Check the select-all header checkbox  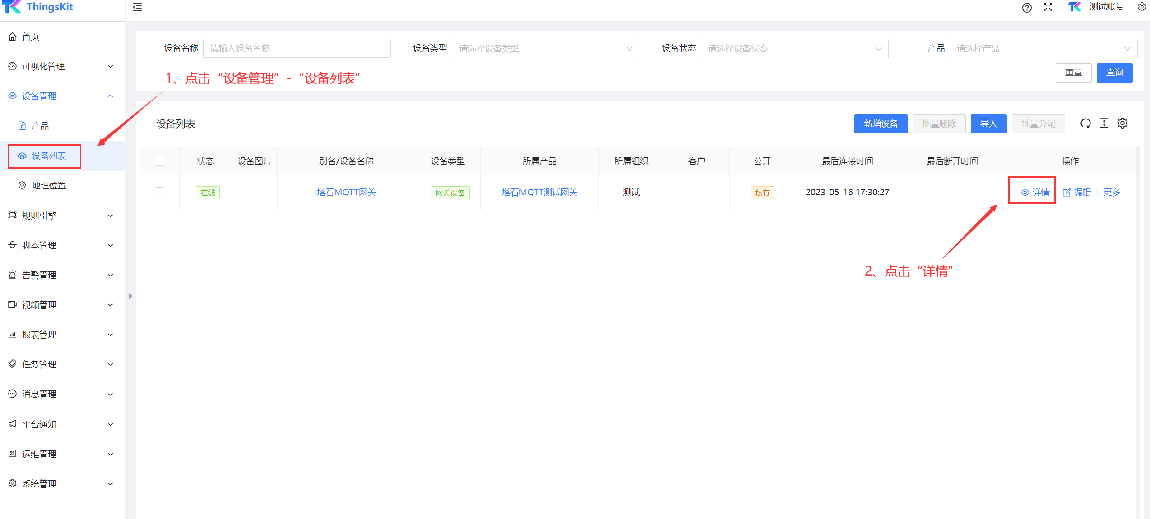tap(160, 161)
